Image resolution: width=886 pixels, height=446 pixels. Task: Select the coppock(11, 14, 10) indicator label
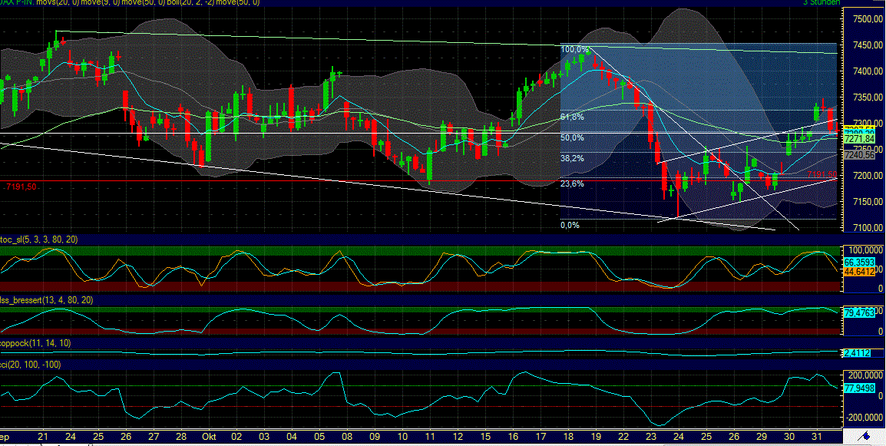pyautogui.click(x=37, y=342)
